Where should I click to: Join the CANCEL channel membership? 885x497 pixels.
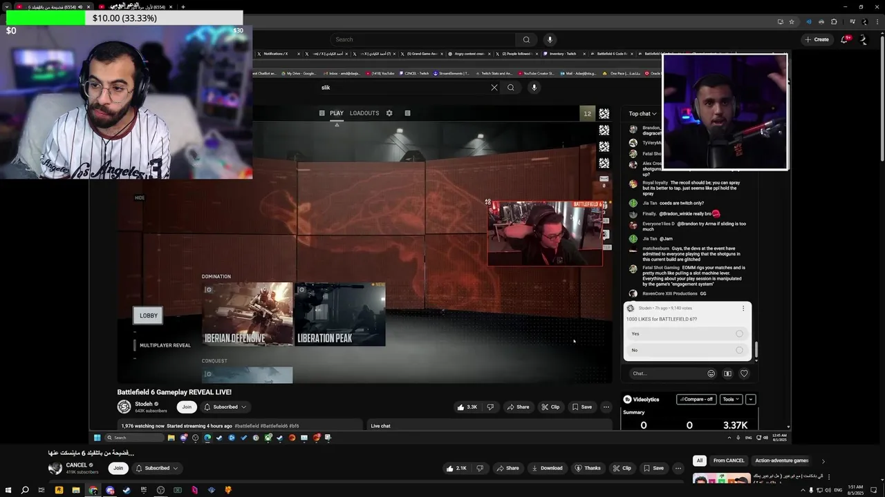[x=118, y=468]
